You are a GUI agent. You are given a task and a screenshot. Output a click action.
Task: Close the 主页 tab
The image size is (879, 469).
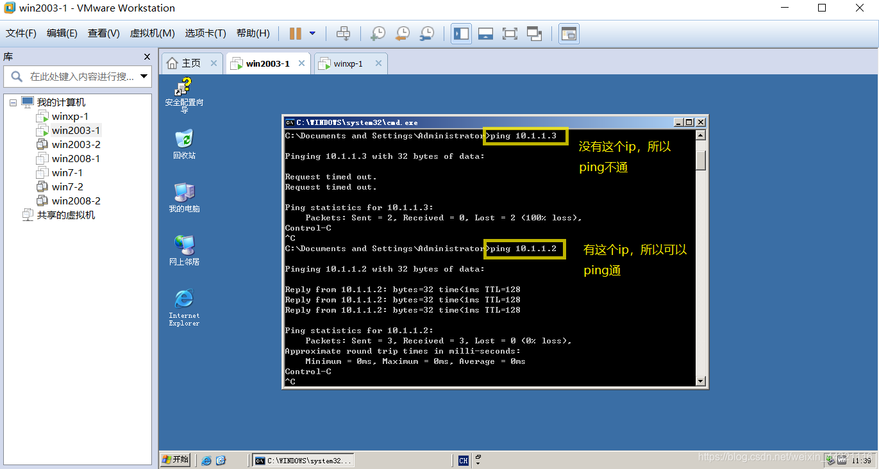click(x=214, y=63)
